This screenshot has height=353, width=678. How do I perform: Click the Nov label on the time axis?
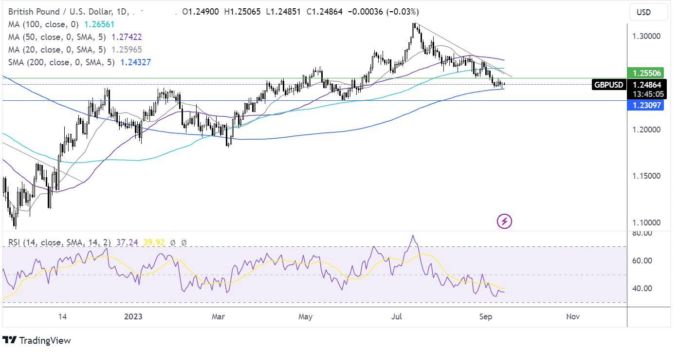573,317
